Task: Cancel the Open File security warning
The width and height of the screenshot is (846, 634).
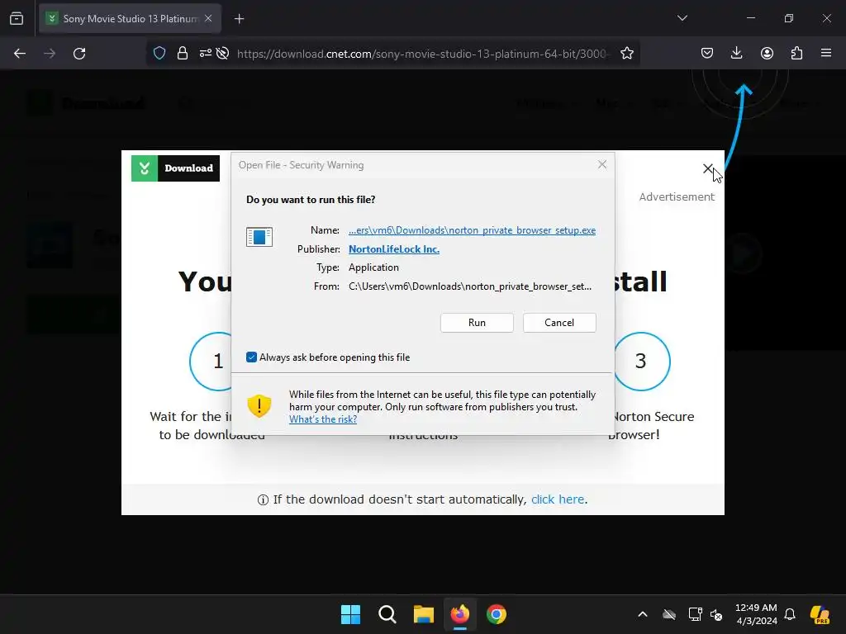Action: [x=559, y=323]
